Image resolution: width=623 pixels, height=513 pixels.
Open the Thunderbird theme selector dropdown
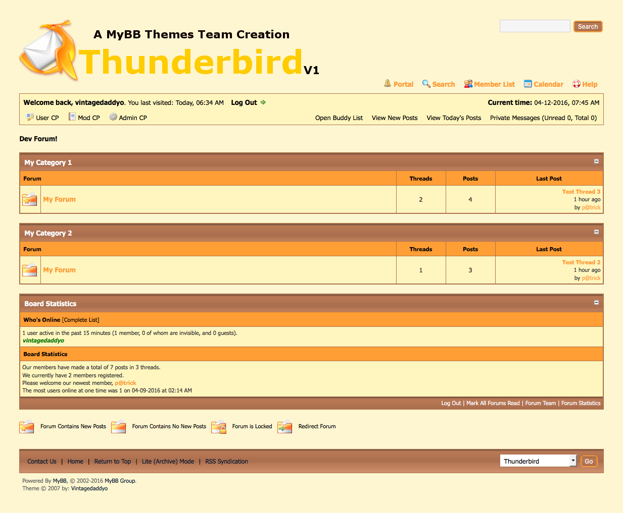click(x=538, y=461)
